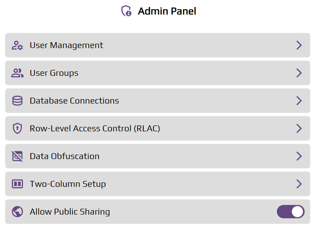Viewport: 315px width, 229px height.
Task: Click the Database Connections cylinder icon
Action: click(17, 101)
